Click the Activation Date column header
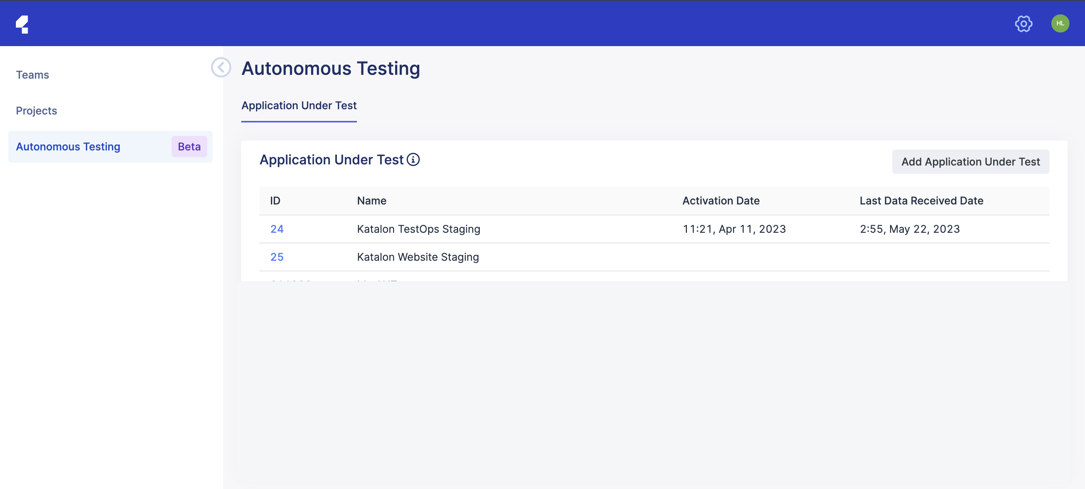 721,201
